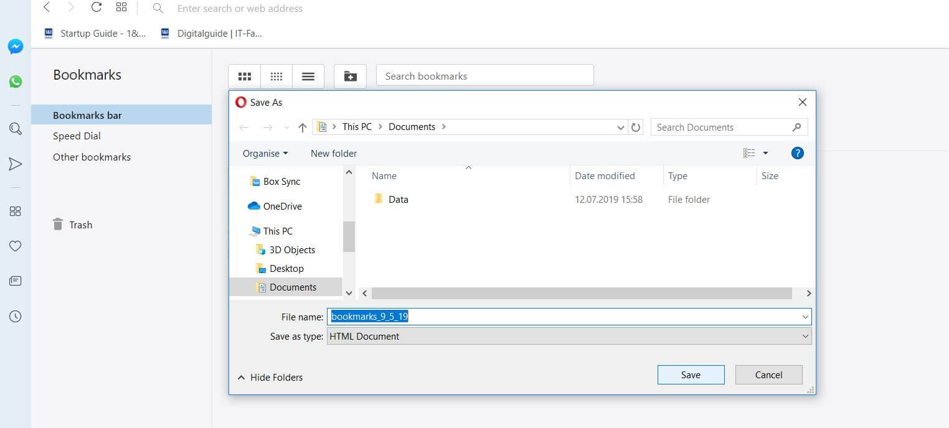Open the Save as type combo box
Image resolution: width=949 pixels, height=428 pixels.
click(569, 336)
